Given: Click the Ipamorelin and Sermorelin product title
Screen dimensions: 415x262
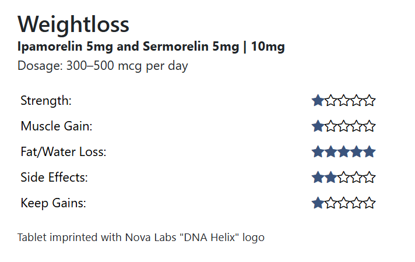Looking at the screenshot, I should click(151, 47).
